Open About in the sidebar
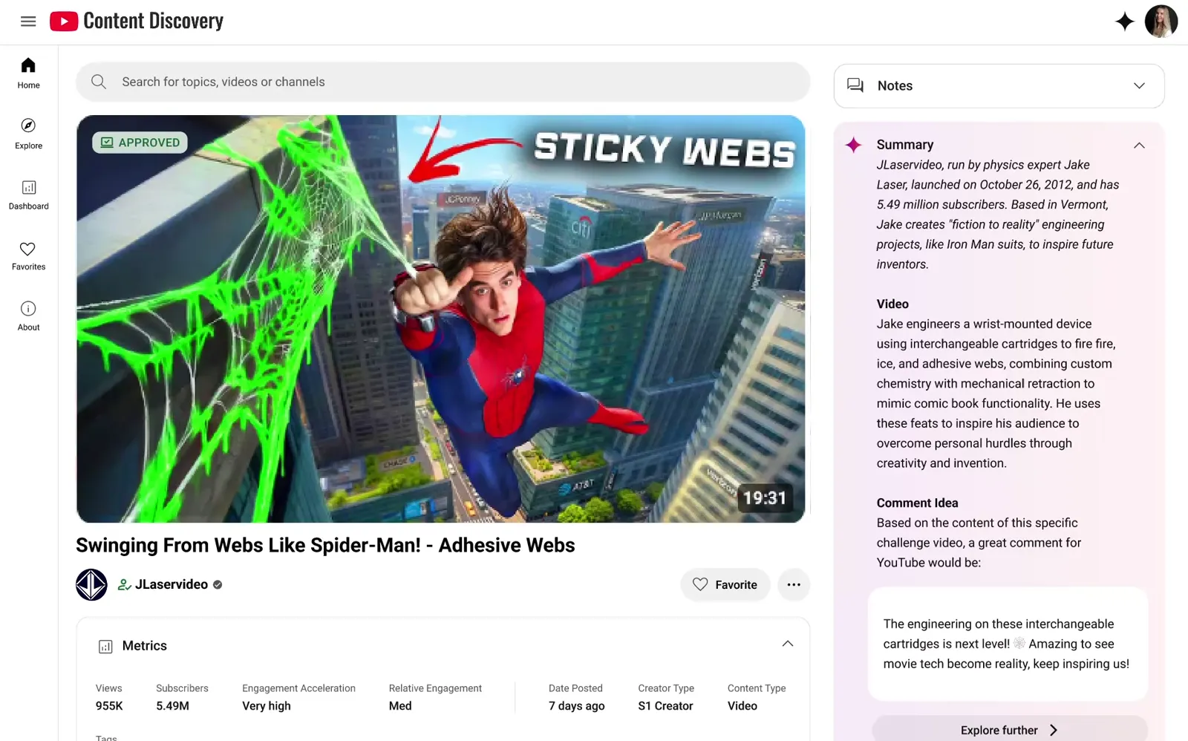Image resolution: width=1188 pixels, height=741 pixels. click(x=28, y=316)
